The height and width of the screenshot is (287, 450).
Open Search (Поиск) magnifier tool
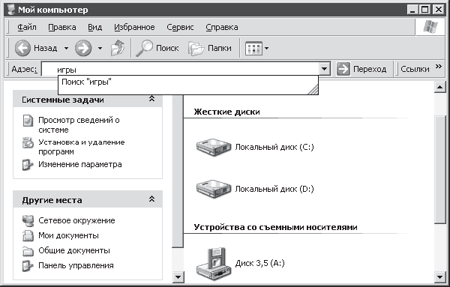click(x=157, y=48)
